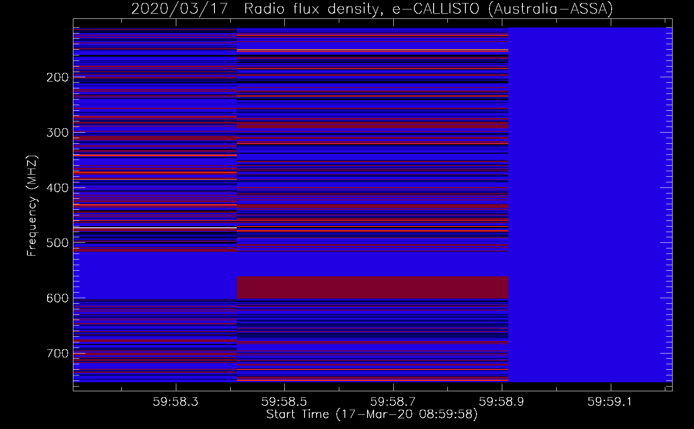Click the 'Frequency (MHZ)' y-axis label

pos(32,205)
